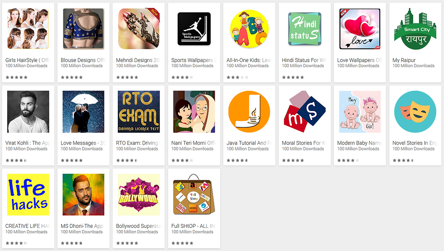
Task: Open the orange Java Tutorial icon
Action: [249, 111]
